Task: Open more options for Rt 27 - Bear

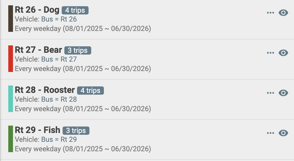Action: click(x=270, y=53)
